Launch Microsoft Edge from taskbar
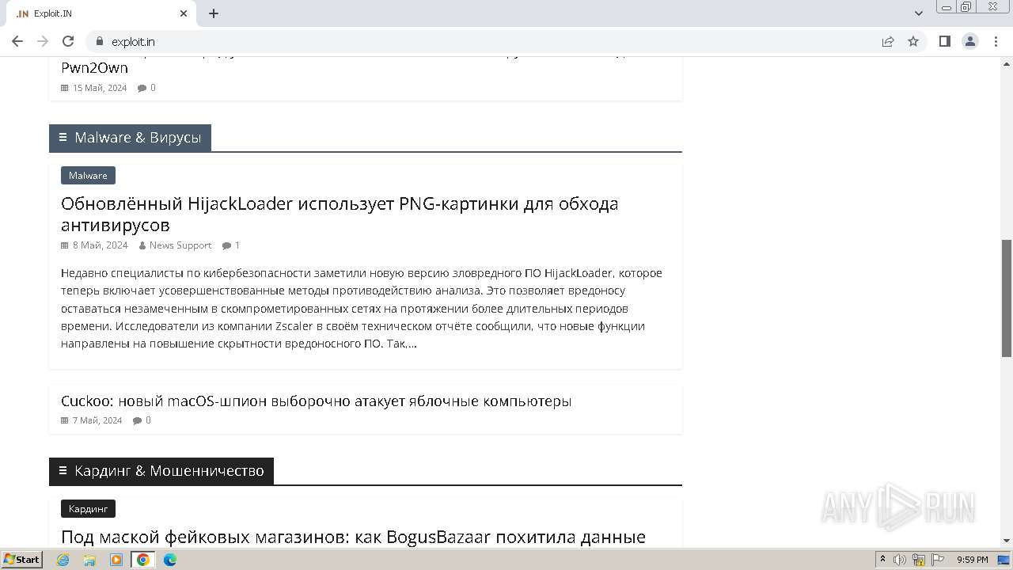The width and height of the screenshot is (1013, 570). coord(170,560)
